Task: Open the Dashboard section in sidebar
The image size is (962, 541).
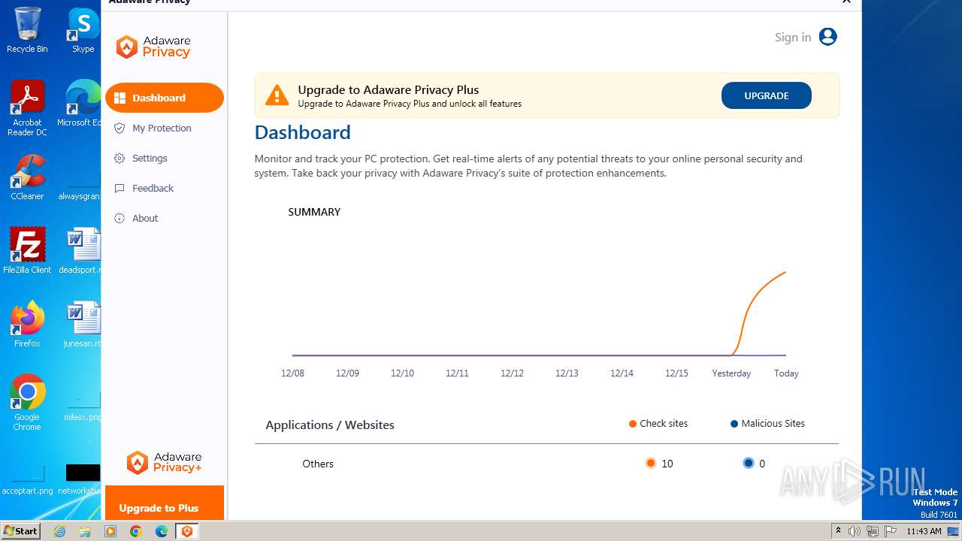Action: (165, 98)
